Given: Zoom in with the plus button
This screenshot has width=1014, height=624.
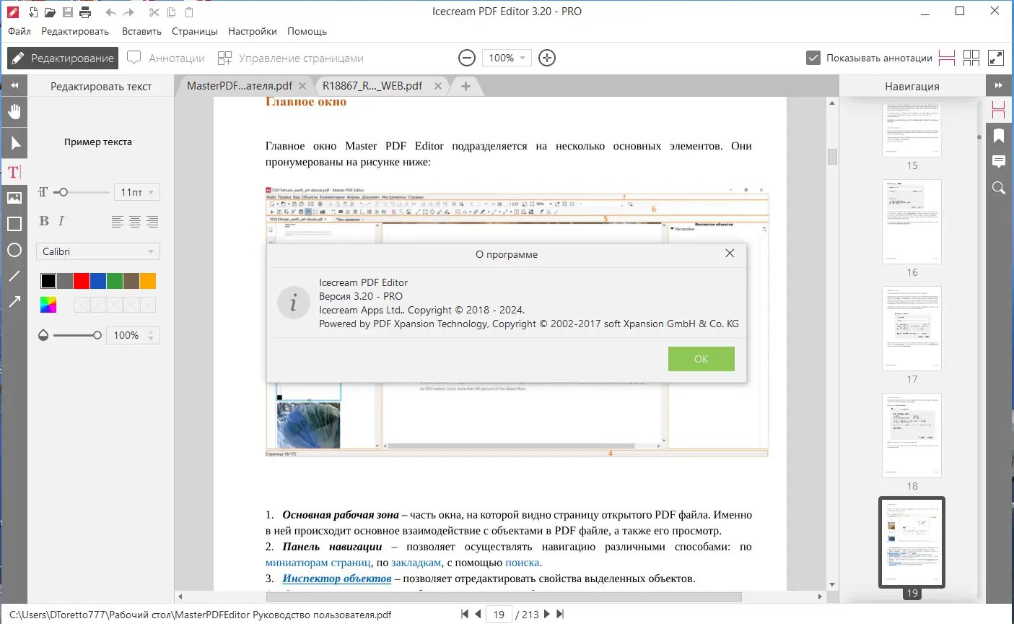Looking at the screenshot, I should [x=547, y=58].
